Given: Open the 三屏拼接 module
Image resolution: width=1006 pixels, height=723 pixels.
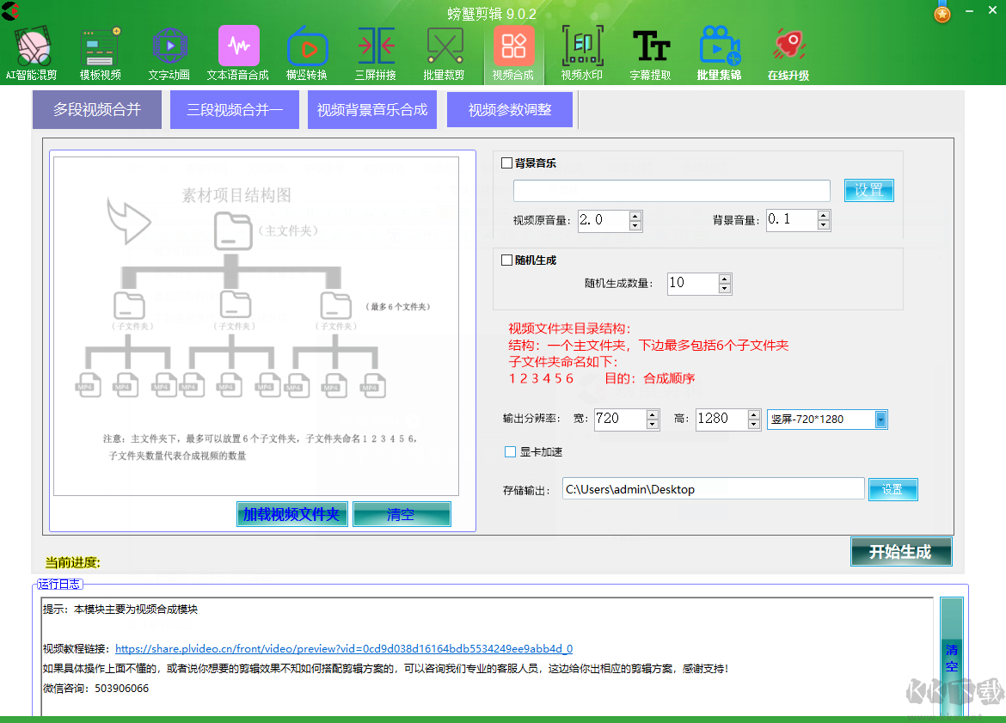Looking at the screenshot, I should (x=376, y=47).
